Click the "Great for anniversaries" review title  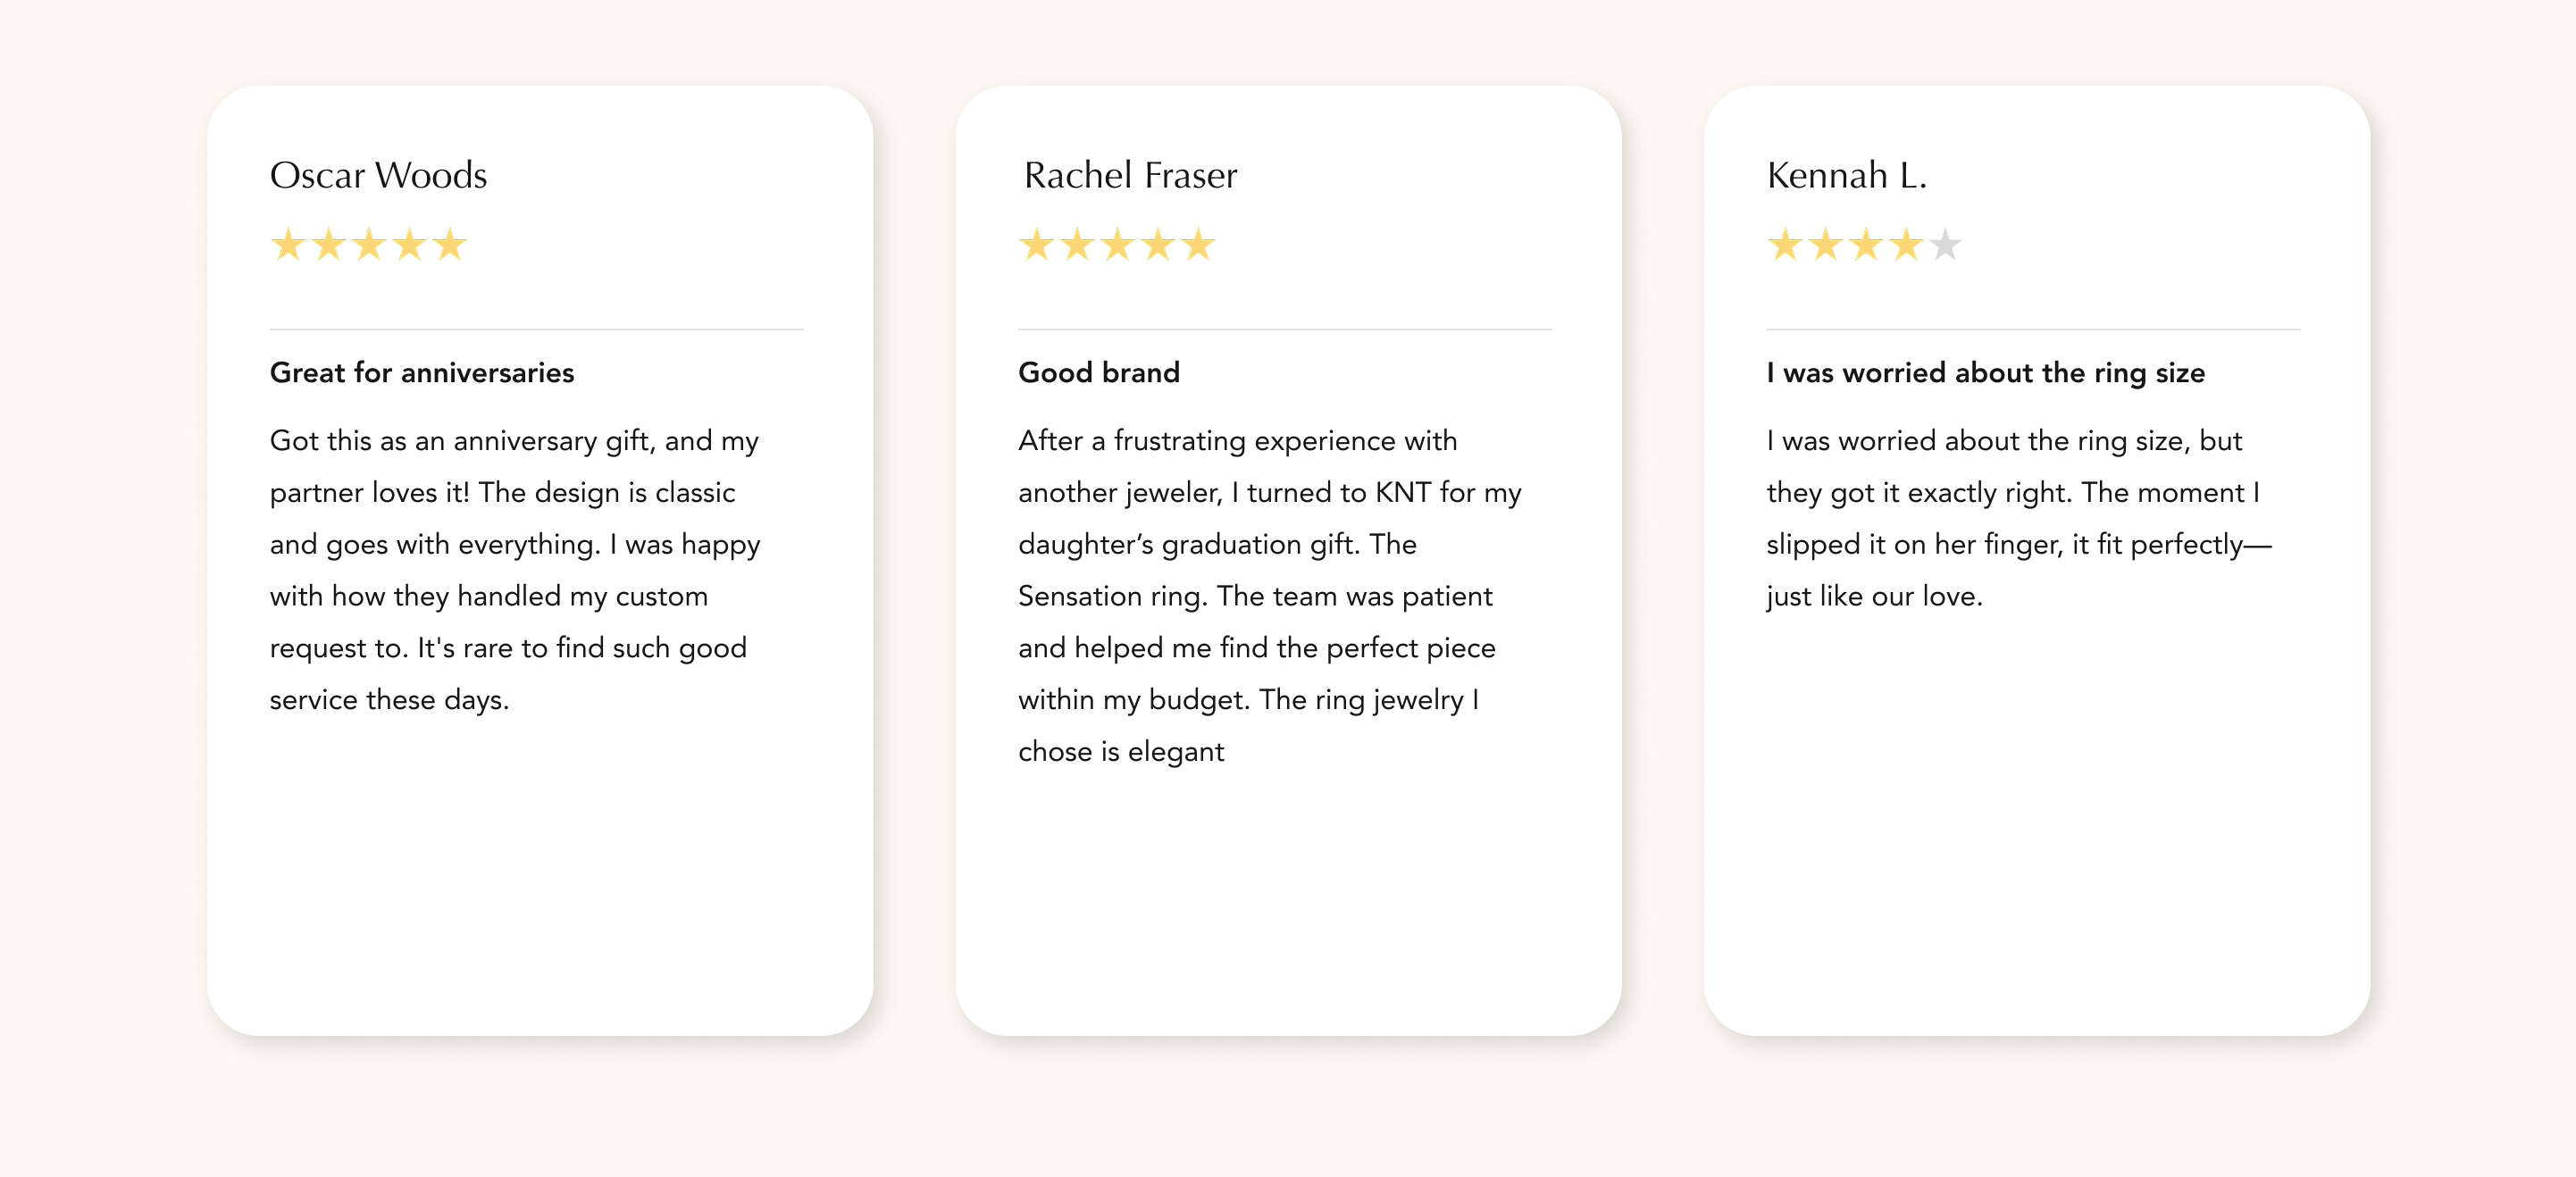tap(422, 373)
